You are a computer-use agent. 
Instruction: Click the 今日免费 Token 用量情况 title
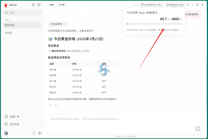pyautogui.click(x=142, y=13)
